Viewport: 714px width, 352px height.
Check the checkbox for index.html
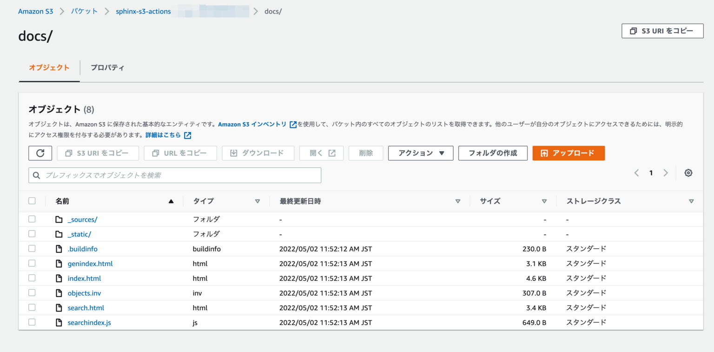(x=32, y=278)
